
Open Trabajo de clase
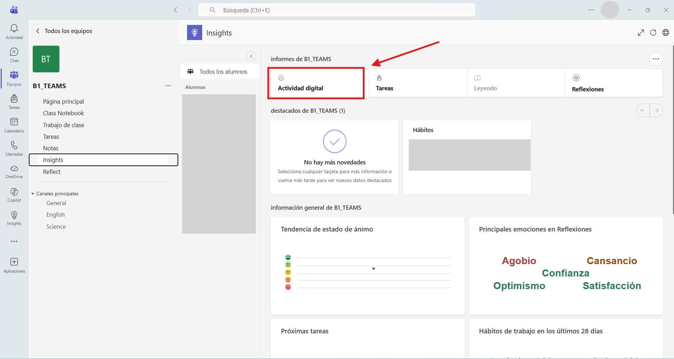pyautogui.click(x=64, y=125)
